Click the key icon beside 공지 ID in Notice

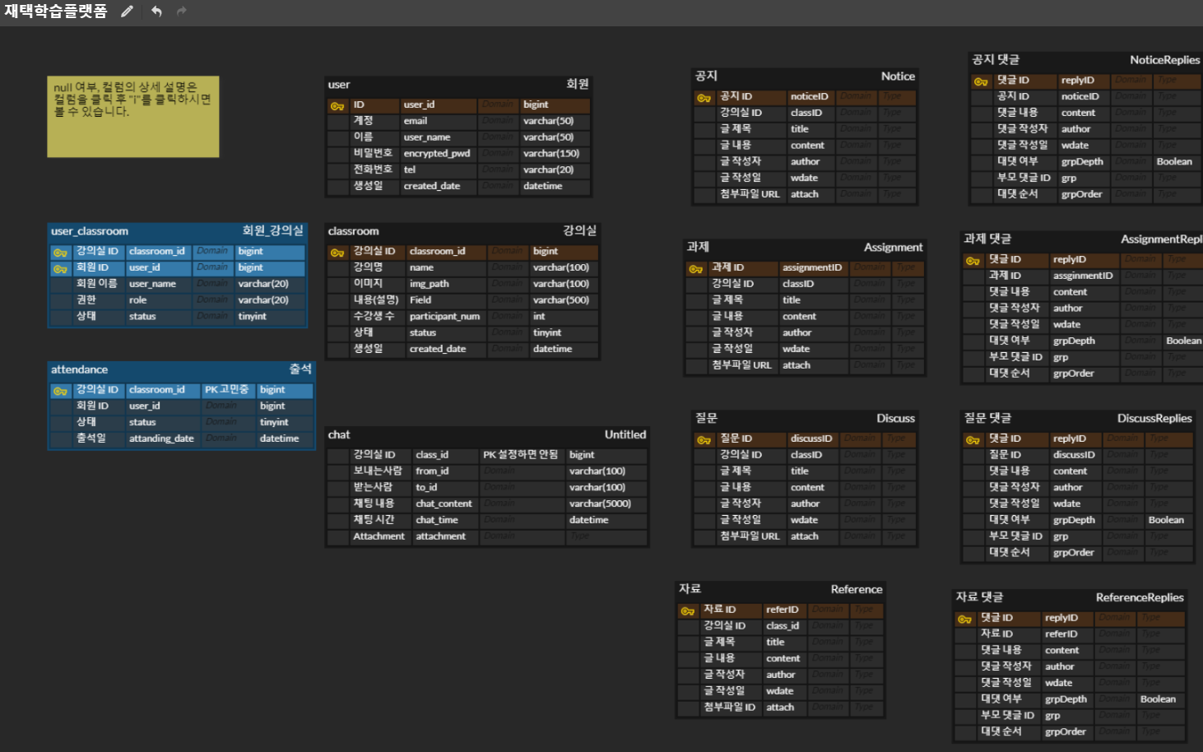pyautogui.click(x=705, y=96)
